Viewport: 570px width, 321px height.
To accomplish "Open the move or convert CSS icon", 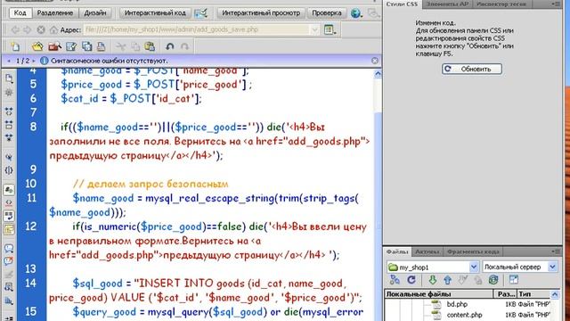I will point(9,300).
